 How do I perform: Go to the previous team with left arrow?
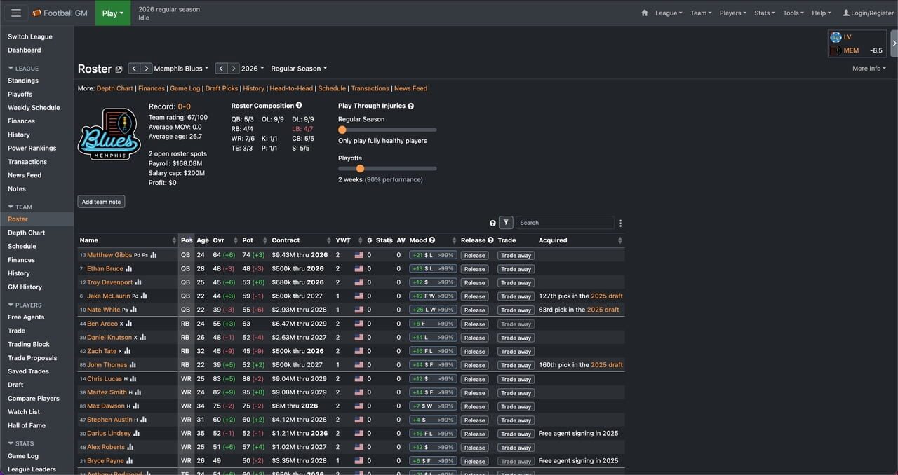tap(134, 69)
